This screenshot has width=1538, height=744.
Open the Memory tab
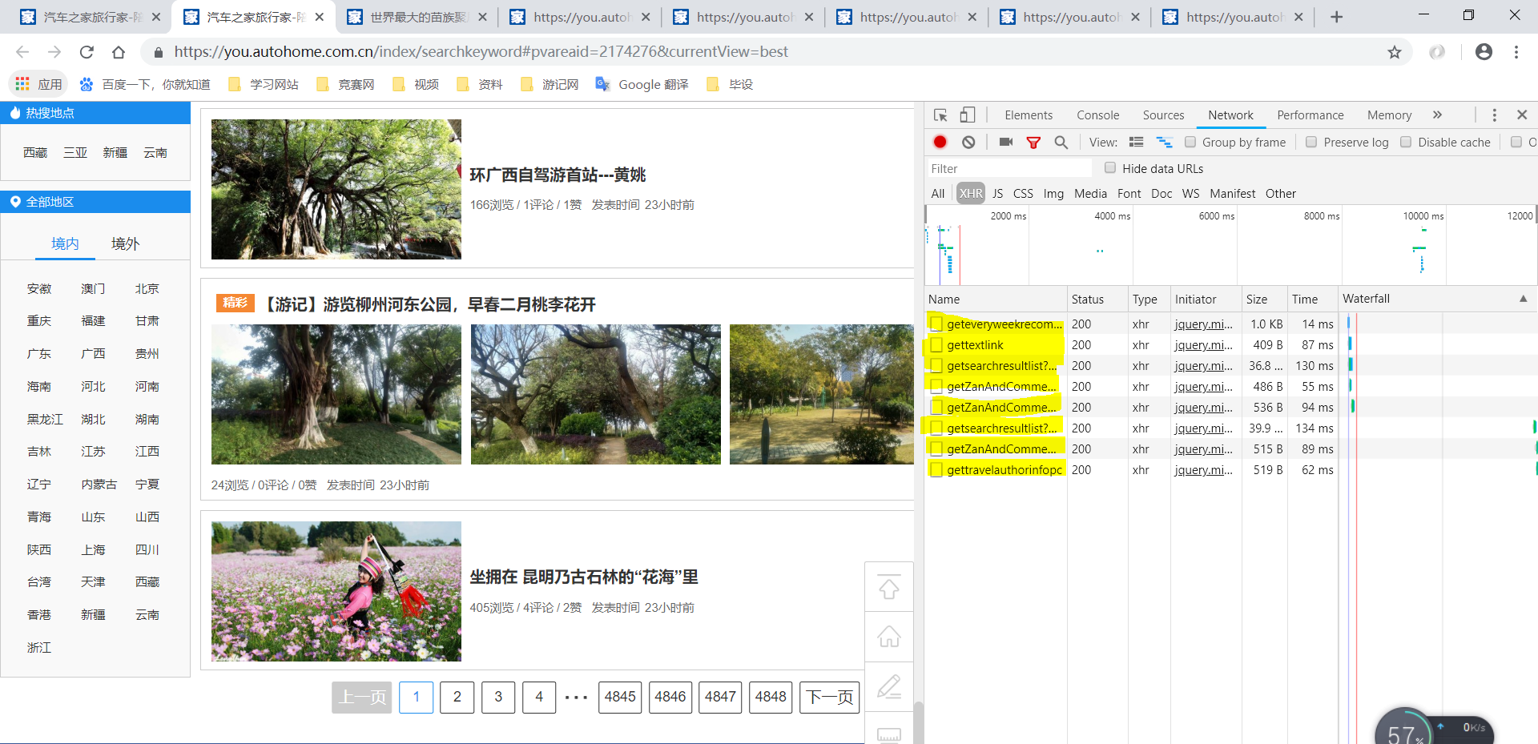tap(1389, 115)
